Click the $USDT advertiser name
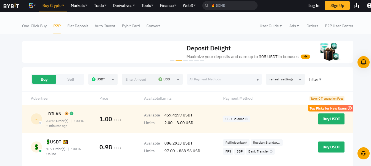 coord(54,142)
